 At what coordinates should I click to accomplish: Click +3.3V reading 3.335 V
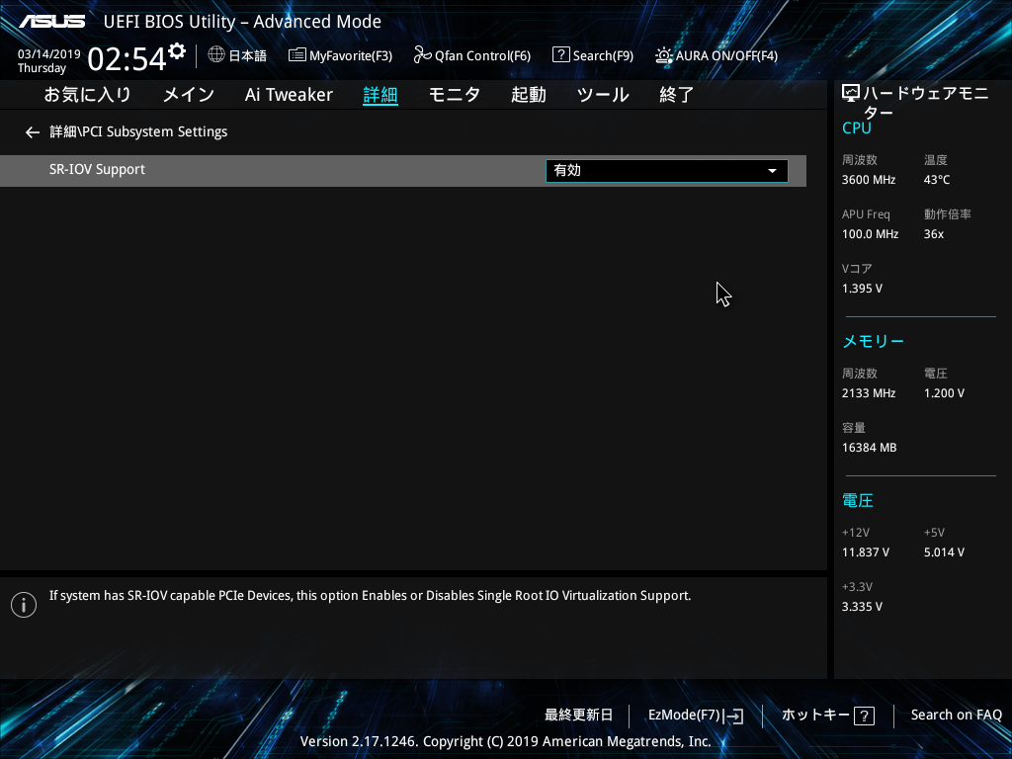862,607
